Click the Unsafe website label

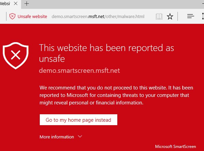[32, 17]
